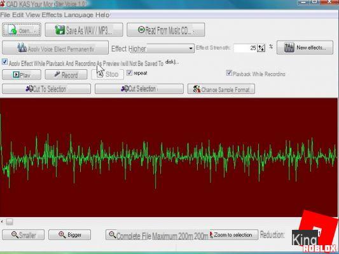This screenshot has height=254, width=339.
Task: Click the scissors icon on Cut To Selection
Action: 29,88
